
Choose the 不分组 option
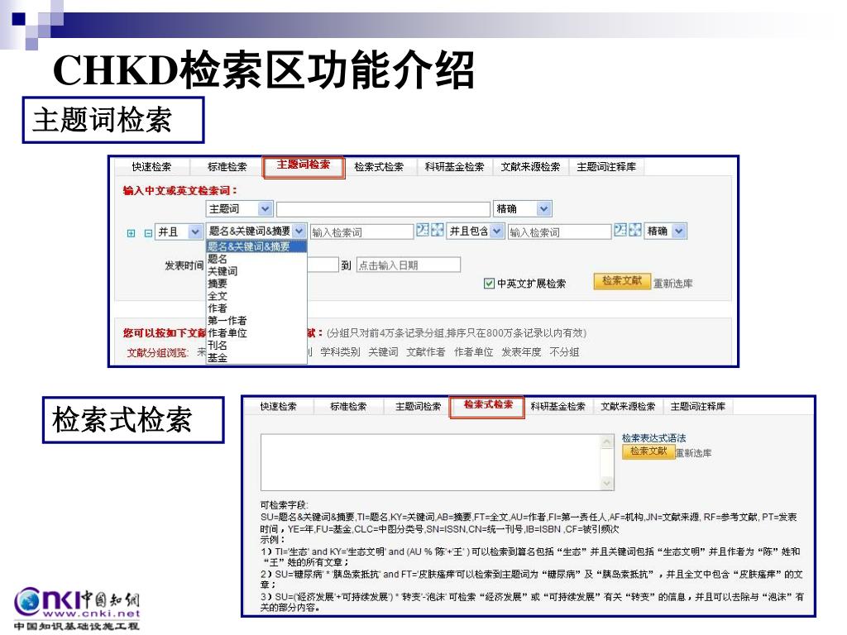point(564,352)
